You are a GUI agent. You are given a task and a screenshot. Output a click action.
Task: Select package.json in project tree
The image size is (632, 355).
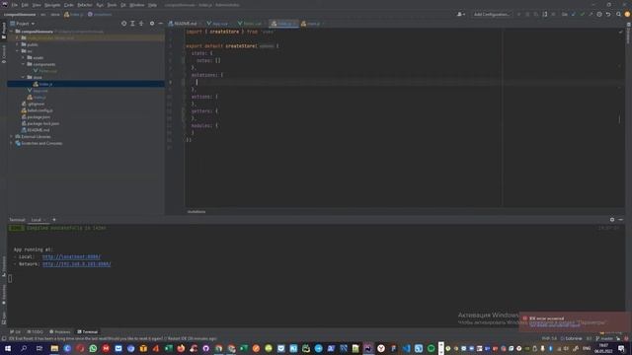pos(36,117)
